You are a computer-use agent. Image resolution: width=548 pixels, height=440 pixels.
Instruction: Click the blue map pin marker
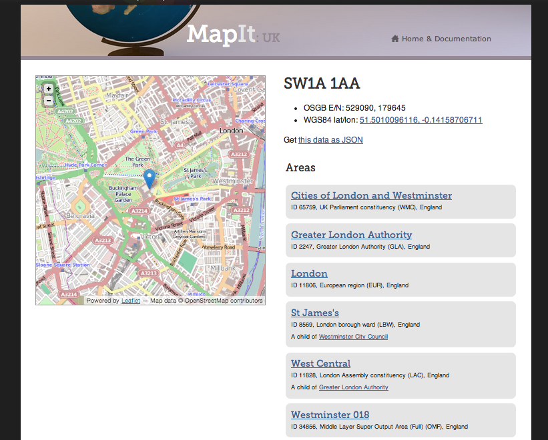(150, 179)
